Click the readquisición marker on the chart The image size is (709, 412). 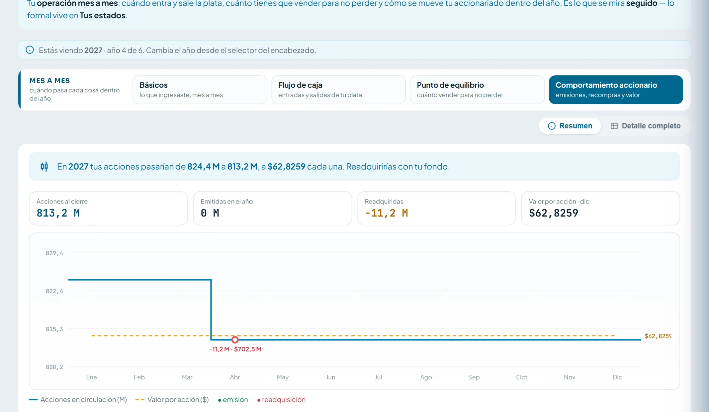click(235, 340)
